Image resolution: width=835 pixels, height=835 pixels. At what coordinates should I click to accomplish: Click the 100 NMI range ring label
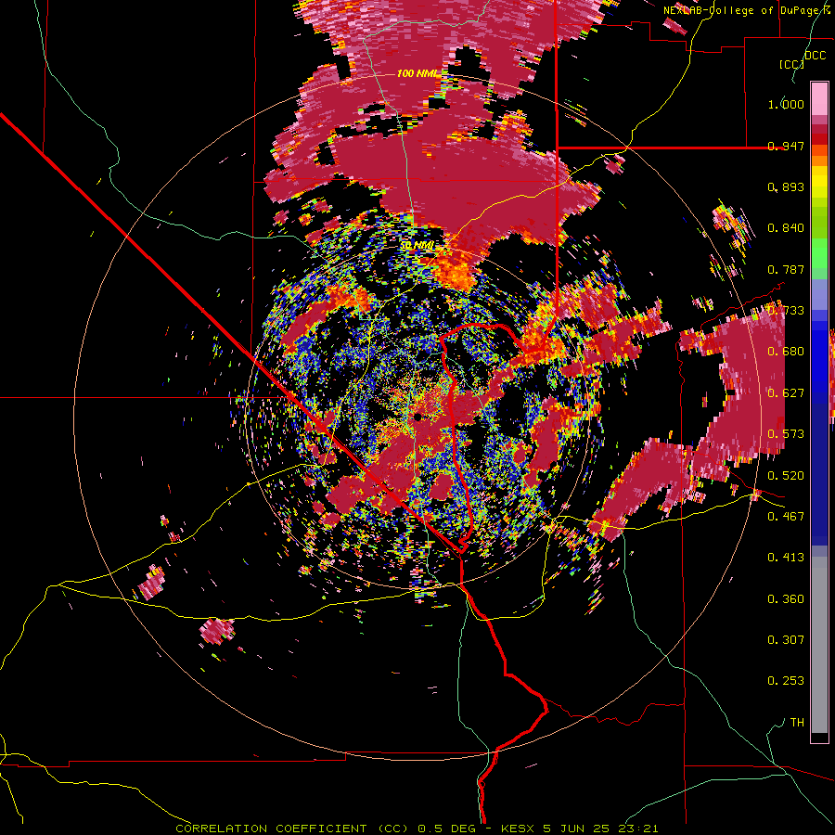[418, 73]
